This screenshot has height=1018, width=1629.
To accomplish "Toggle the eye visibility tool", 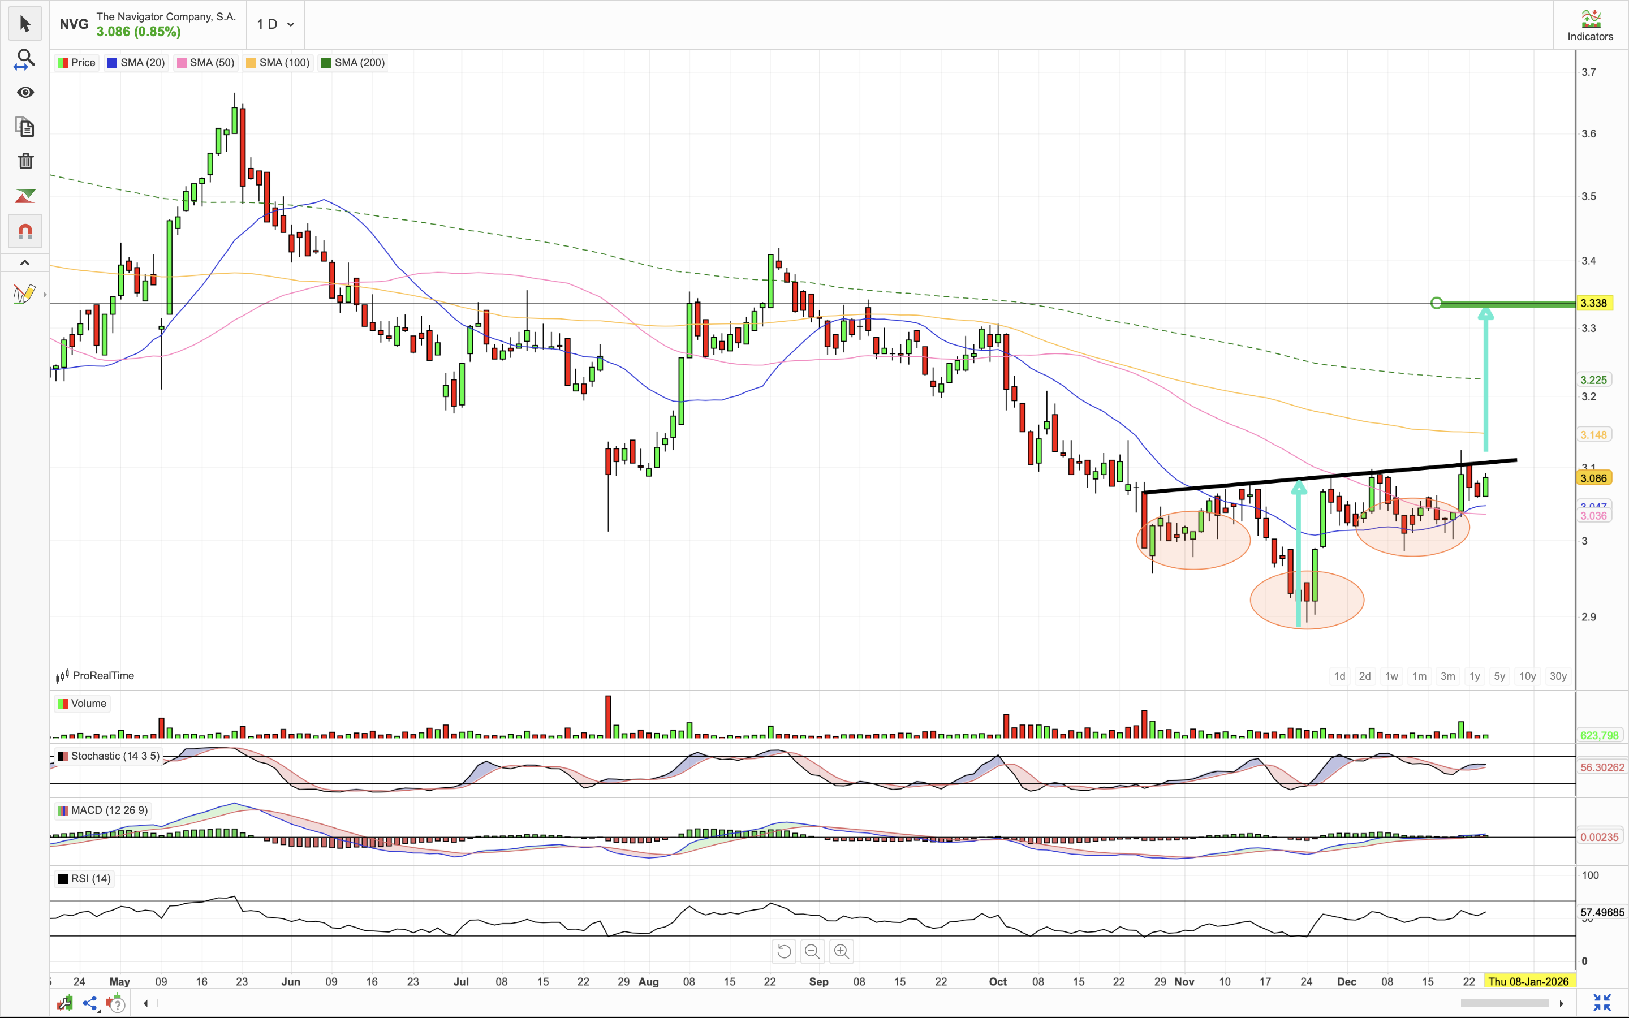I will click(25, 92).
